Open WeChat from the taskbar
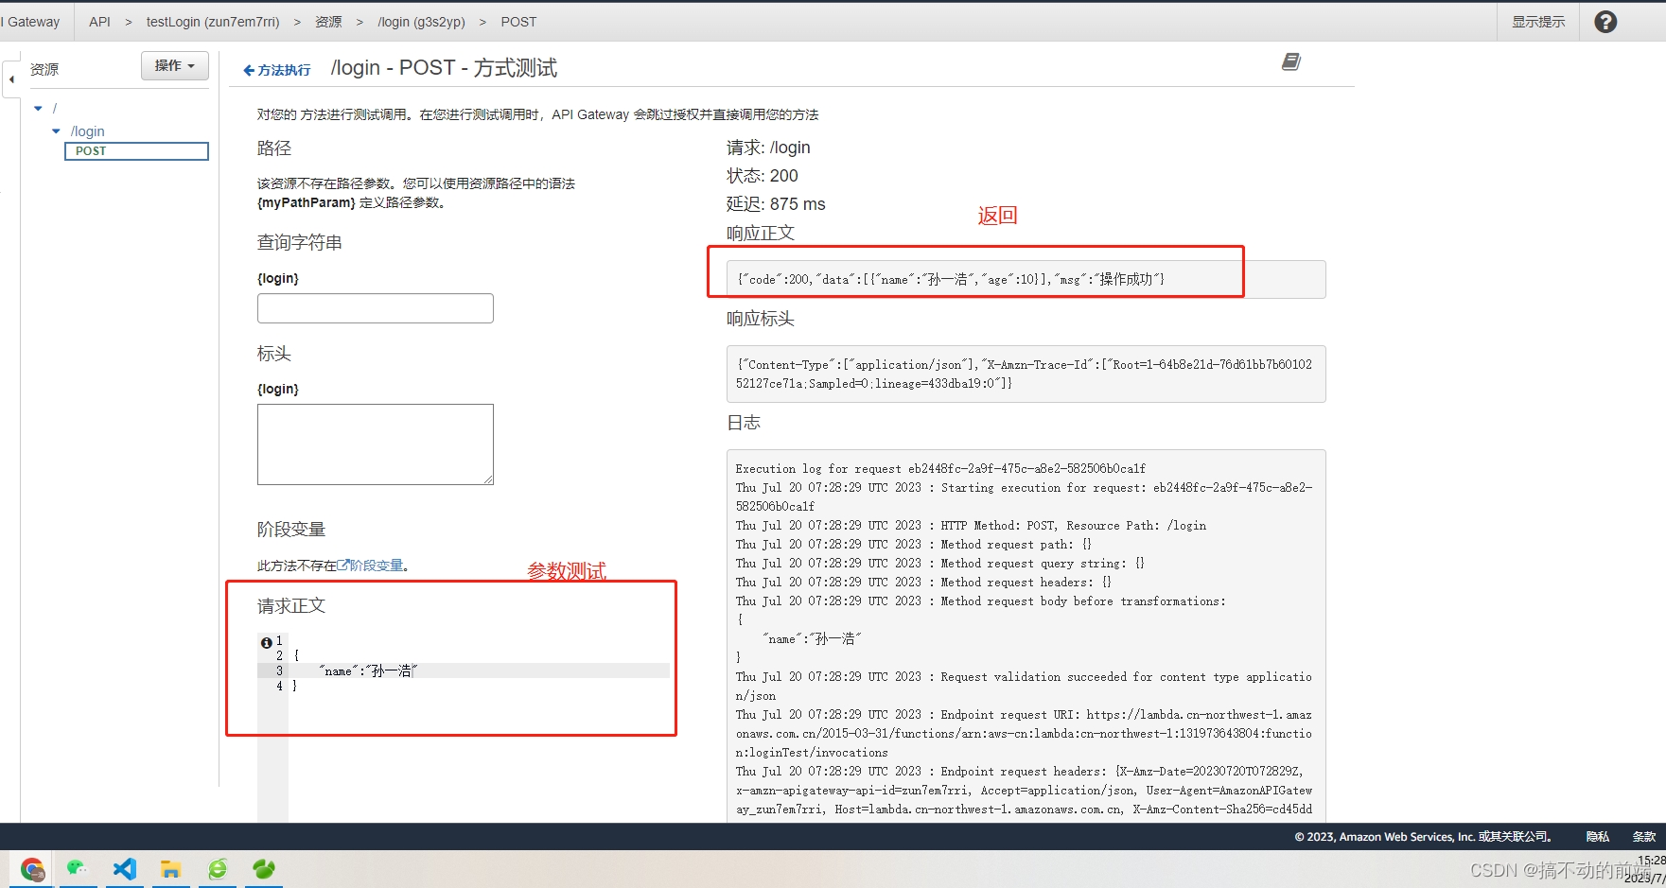This screenshot has height=888, width=1666. pos(78,869)
